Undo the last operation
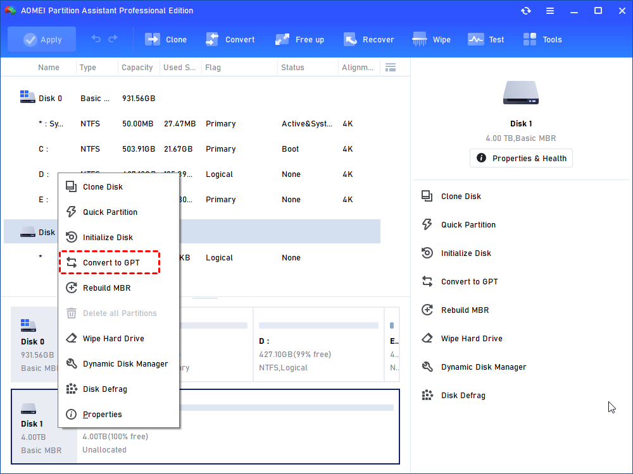 (x=96, y=39)
